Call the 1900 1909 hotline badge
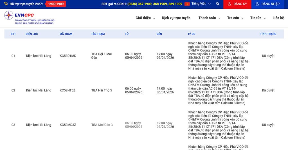288x150 pixels. click(56, 4)
